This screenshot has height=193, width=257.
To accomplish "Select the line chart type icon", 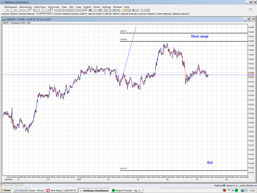I will pyautogui.click(x=37, y=10).
